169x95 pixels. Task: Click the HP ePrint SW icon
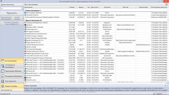coord(25,71)
